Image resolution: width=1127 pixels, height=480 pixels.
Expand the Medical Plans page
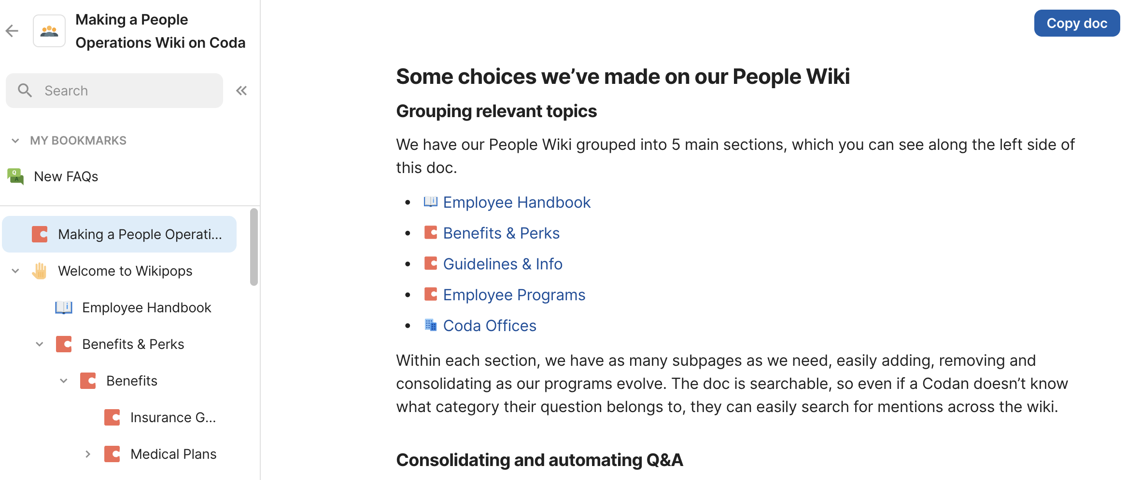pyautogui.click(x=88, y=454)
